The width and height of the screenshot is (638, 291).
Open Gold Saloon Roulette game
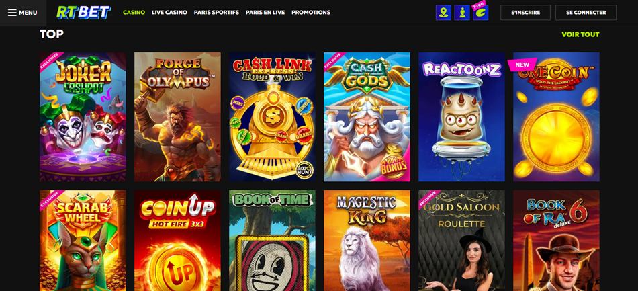(461, 241)
